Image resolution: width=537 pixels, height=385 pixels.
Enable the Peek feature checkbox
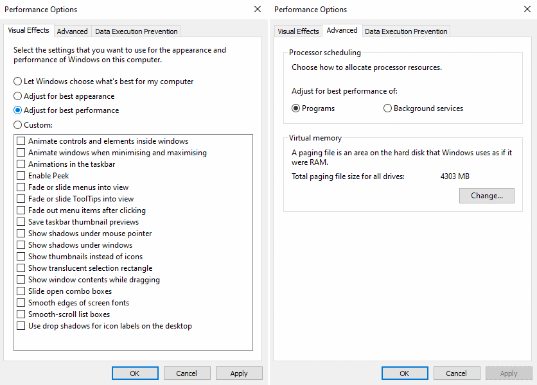pyautogui.click(x=20, y=175)
